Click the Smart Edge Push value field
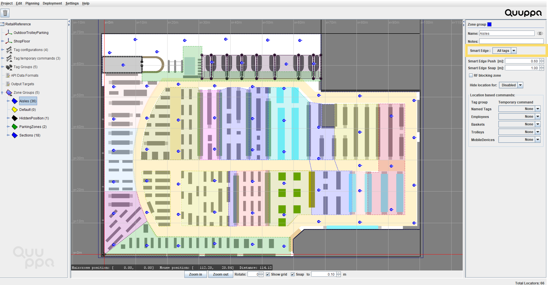This screenshot has height=285, width=548. coord(522,61)
